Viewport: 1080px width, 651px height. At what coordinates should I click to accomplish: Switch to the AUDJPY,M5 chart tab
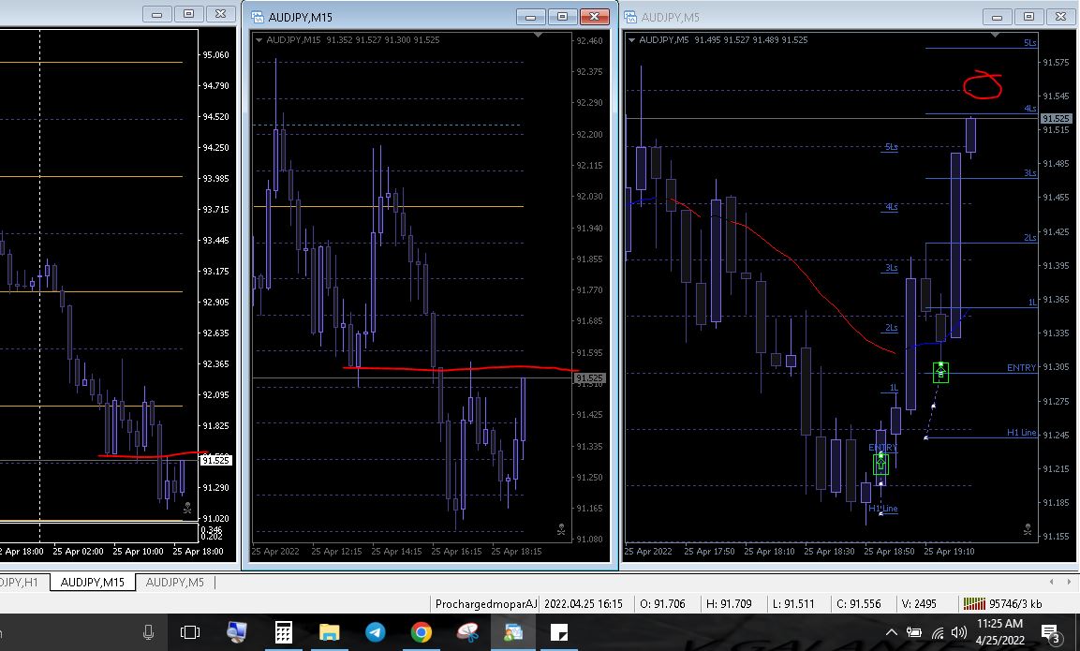pyautogui.click(x=175, y=582)
